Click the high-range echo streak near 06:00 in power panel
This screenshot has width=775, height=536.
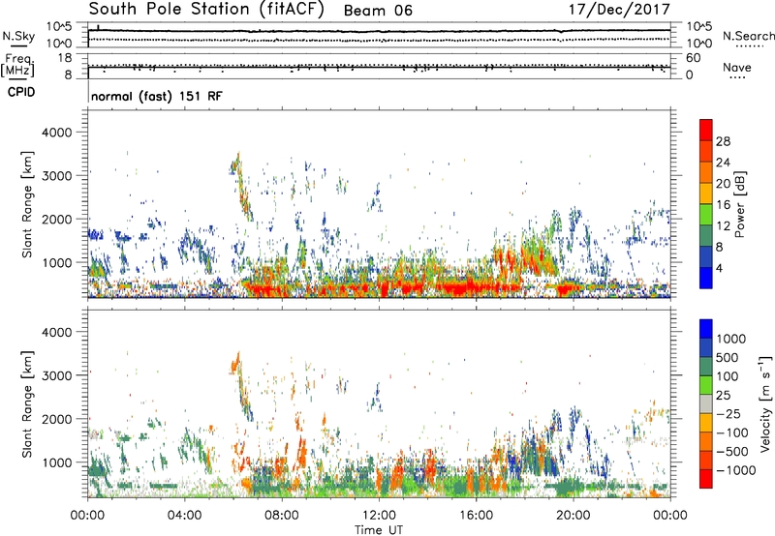pos(241,187)
